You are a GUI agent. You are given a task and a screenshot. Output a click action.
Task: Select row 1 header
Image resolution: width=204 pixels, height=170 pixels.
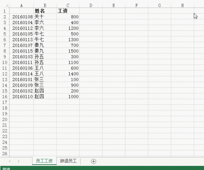4,11
